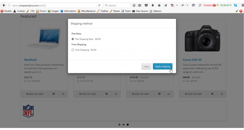Image resolution: width=244 pixels, height=130 pixels.
Task: Compare the Canon EOS 5D product
Action: 222,94
